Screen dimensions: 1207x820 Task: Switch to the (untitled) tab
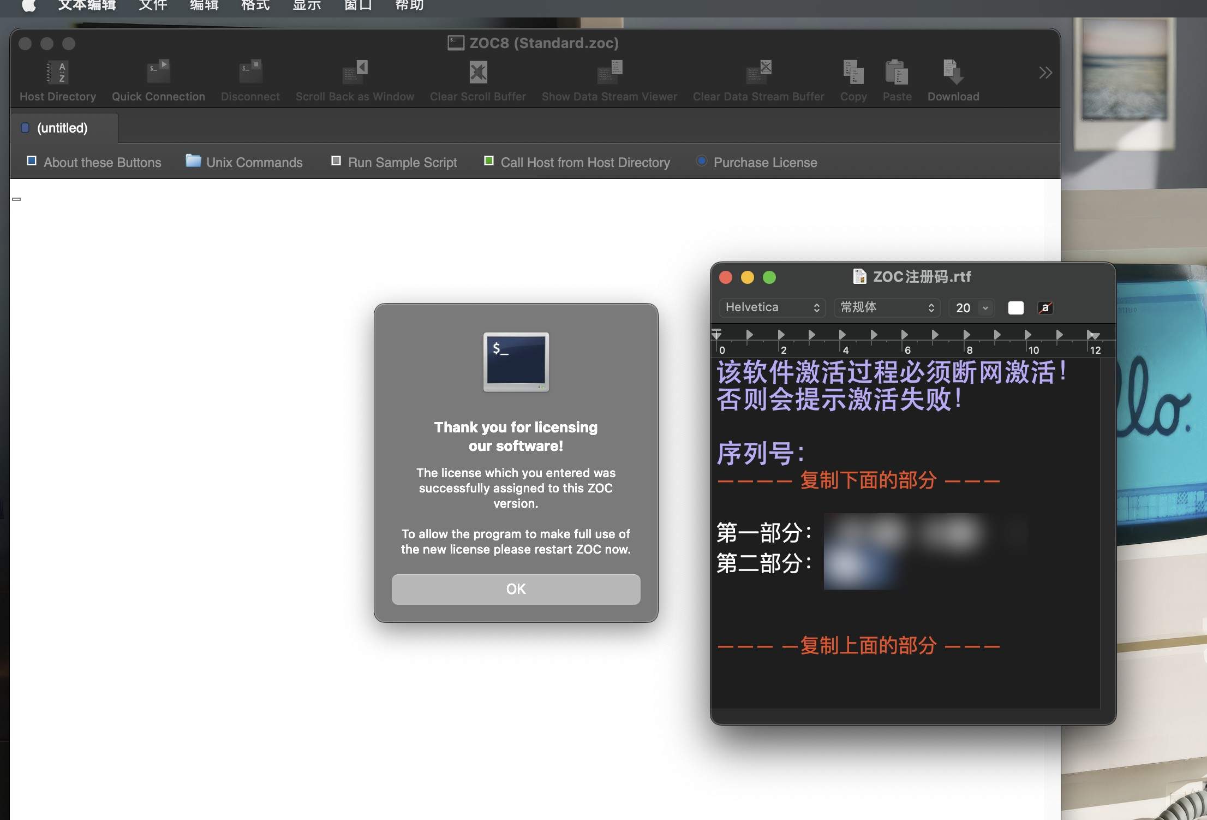point(62,128)
